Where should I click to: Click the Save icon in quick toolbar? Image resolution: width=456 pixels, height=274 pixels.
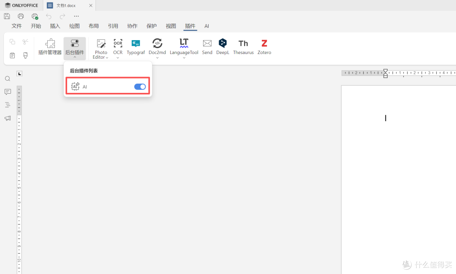7,16
